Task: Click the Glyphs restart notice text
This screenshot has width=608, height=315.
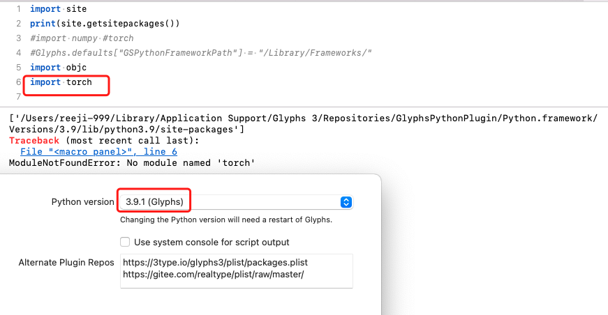Action: point(225,220)
